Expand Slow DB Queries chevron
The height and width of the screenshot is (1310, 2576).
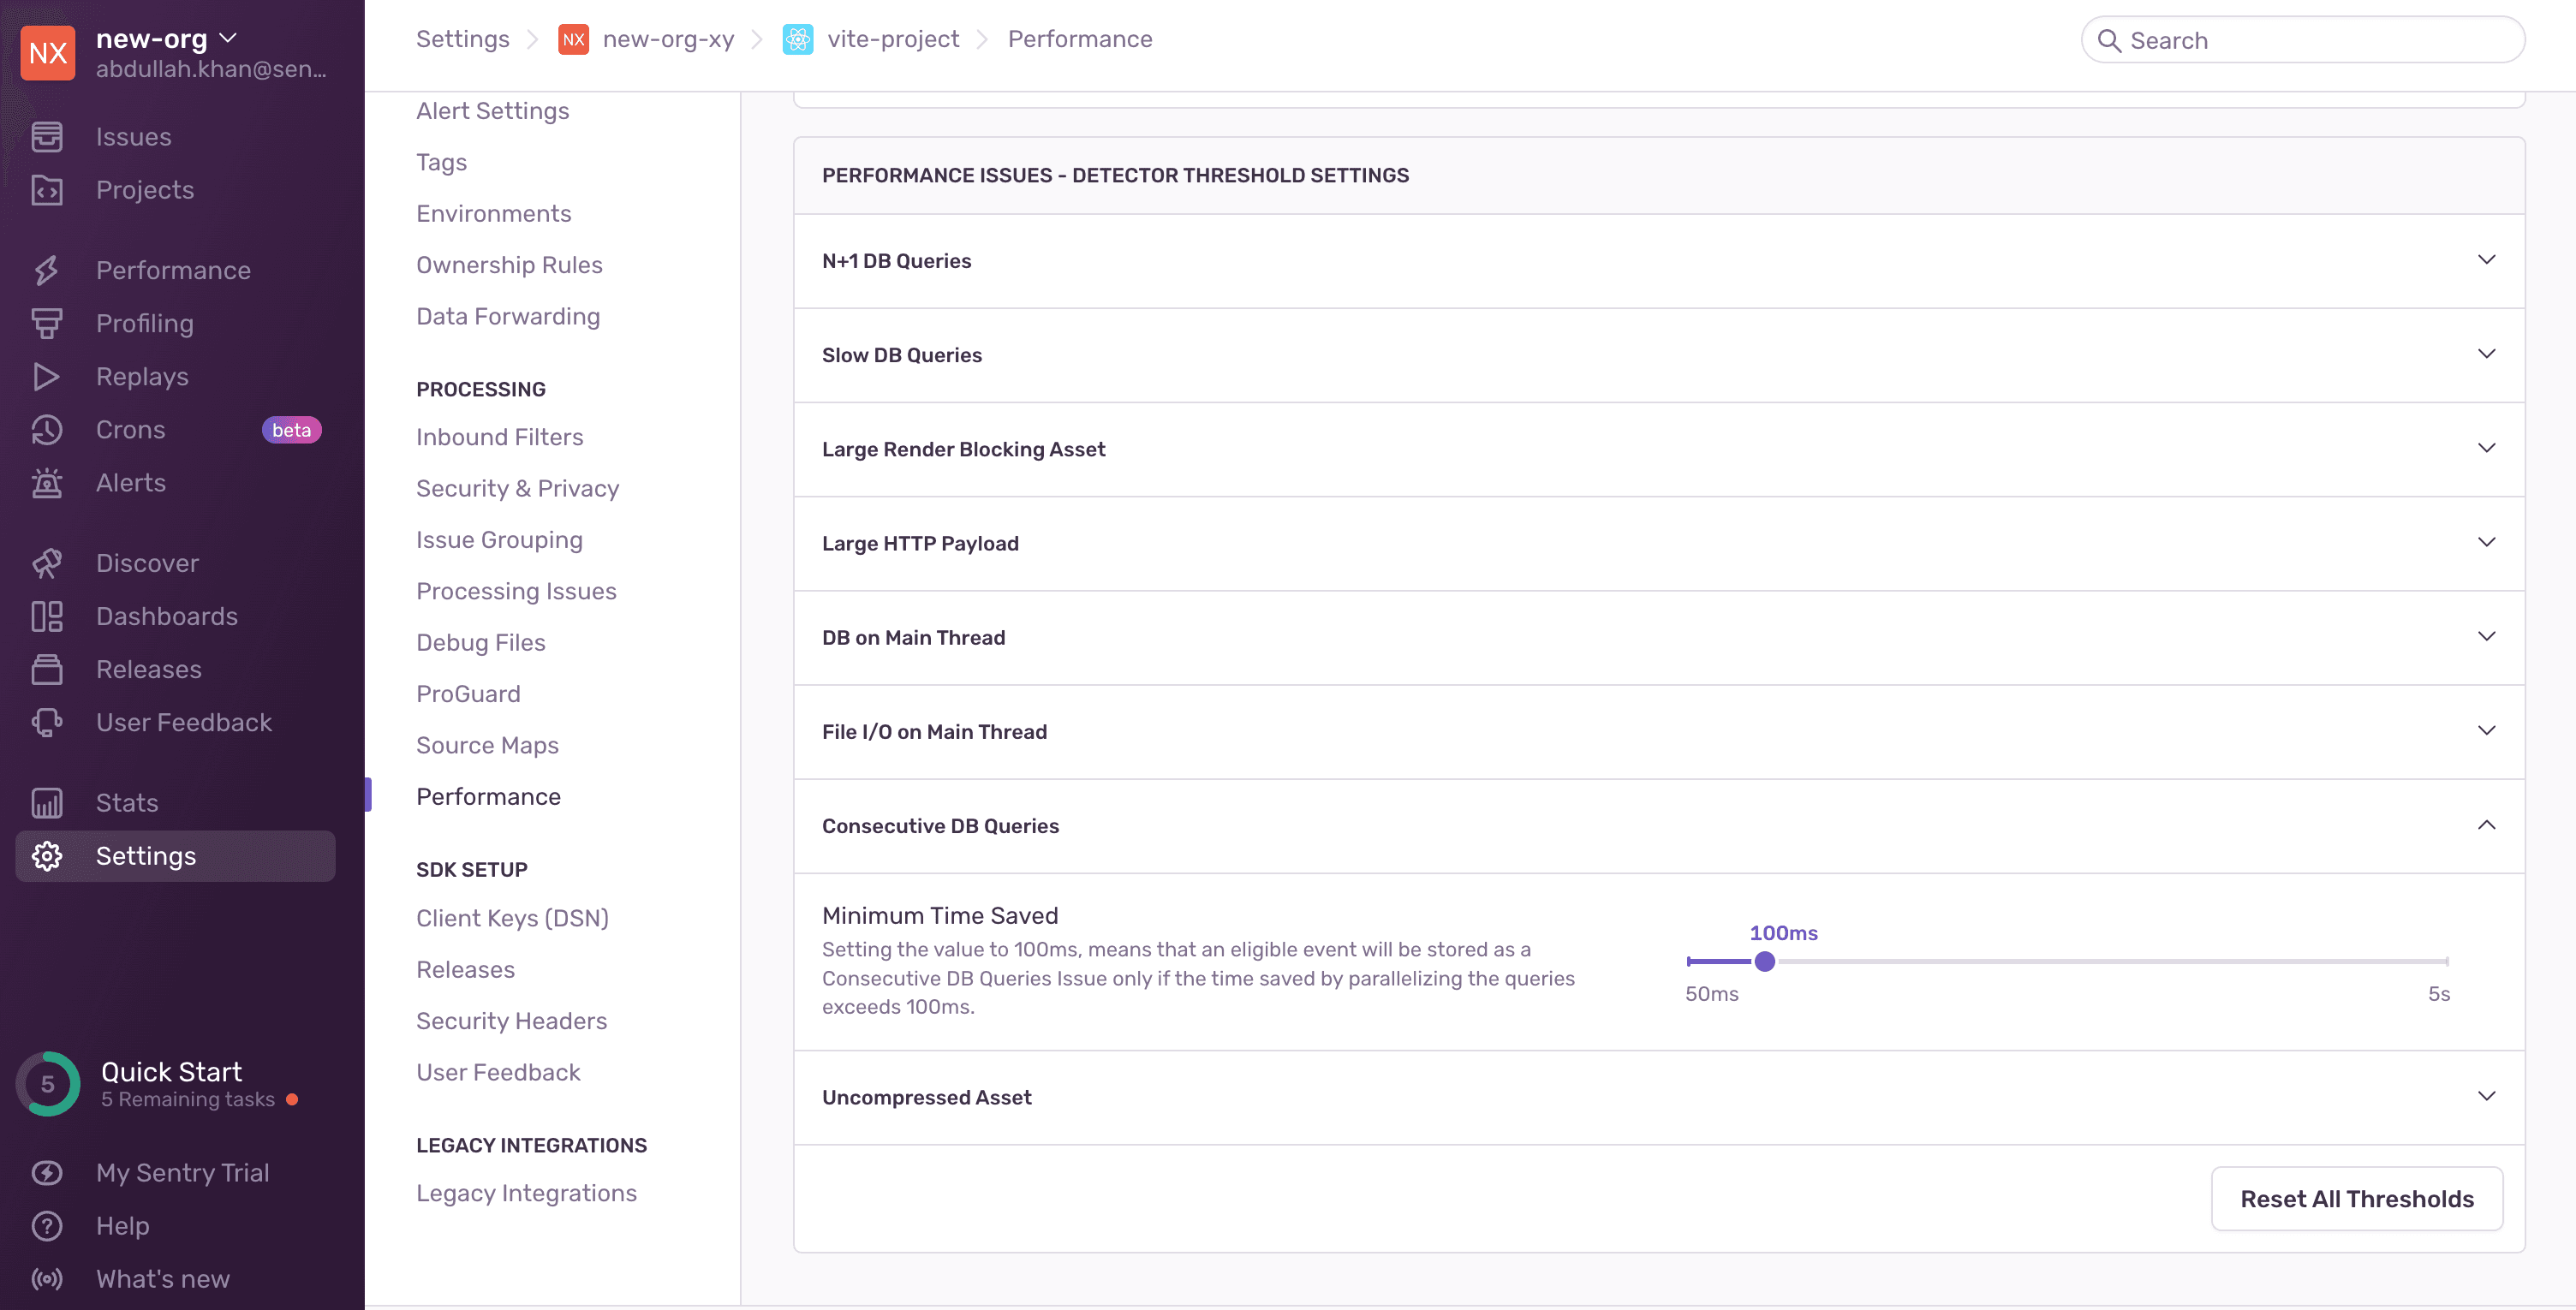coord(2486,354)
